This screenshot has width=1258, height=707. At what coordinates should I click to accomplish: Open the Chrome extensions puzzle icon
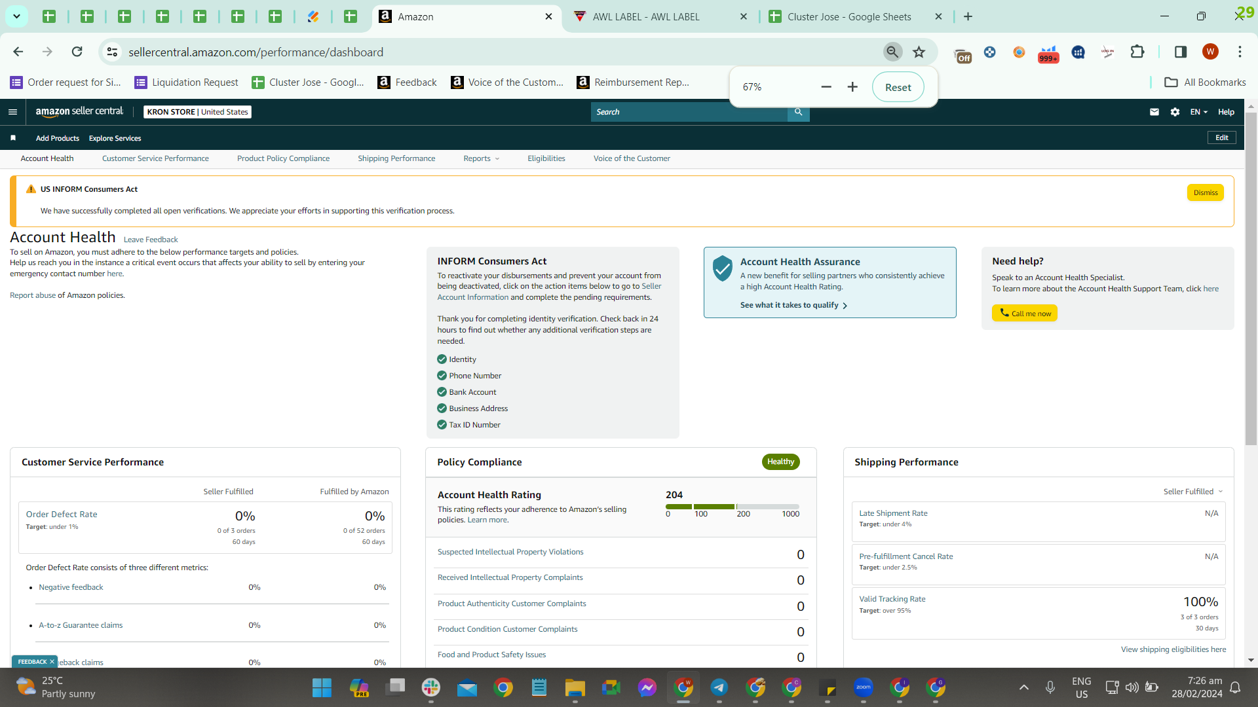coord(1137,52)
